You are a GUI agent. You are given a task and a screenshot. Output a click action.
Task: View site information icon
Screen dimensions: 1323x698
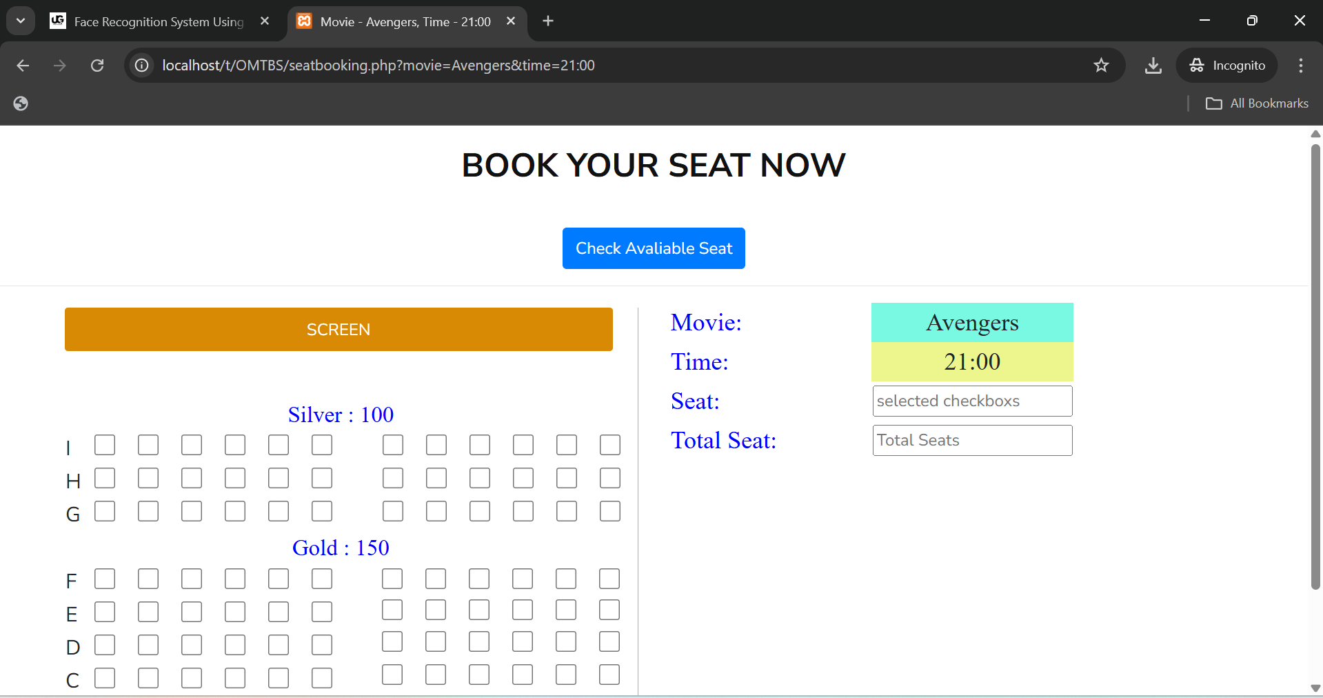tap(142, 66)
